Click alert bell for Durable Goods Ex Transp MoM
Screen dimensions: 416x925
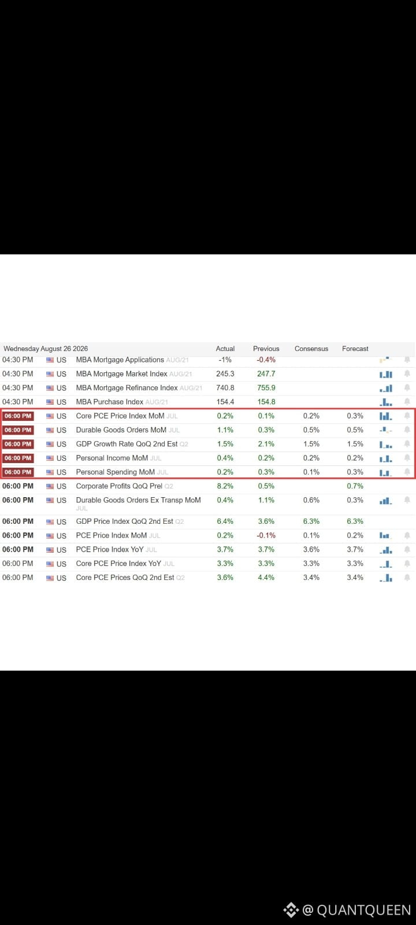[407, 500]
